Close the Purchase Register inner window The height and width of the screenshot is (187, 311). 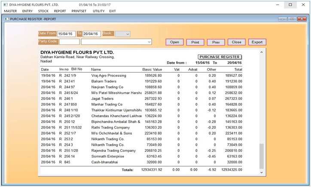[x=301, y=19]
